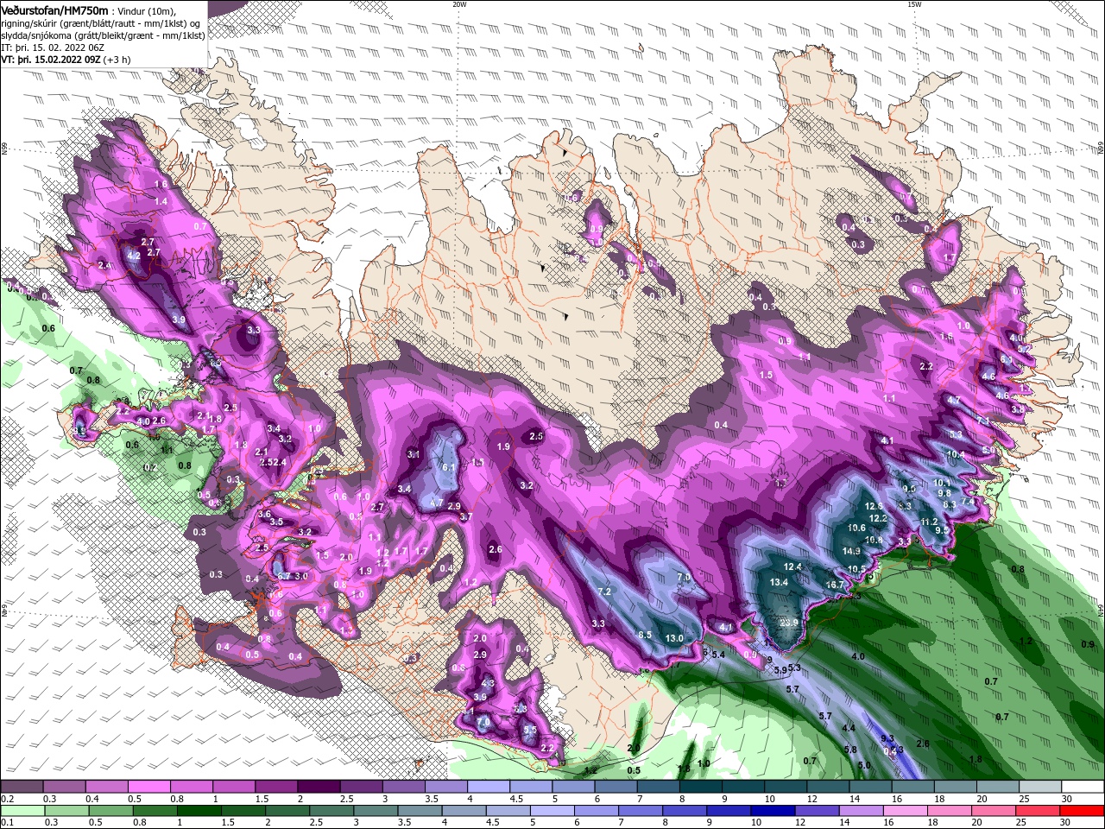Click the '3.1' value in the central west
1105x829 pixels.
pos(414,454)
